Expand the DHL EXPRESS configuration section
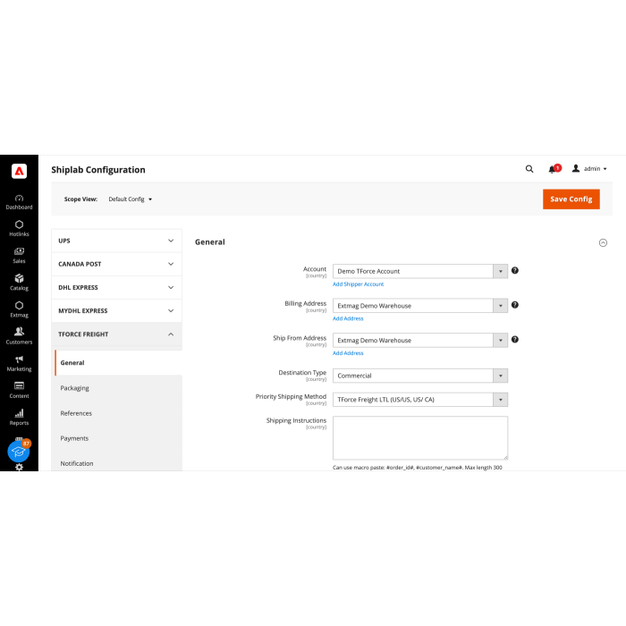Screen dimensions: 626x626 click(116, 287)
